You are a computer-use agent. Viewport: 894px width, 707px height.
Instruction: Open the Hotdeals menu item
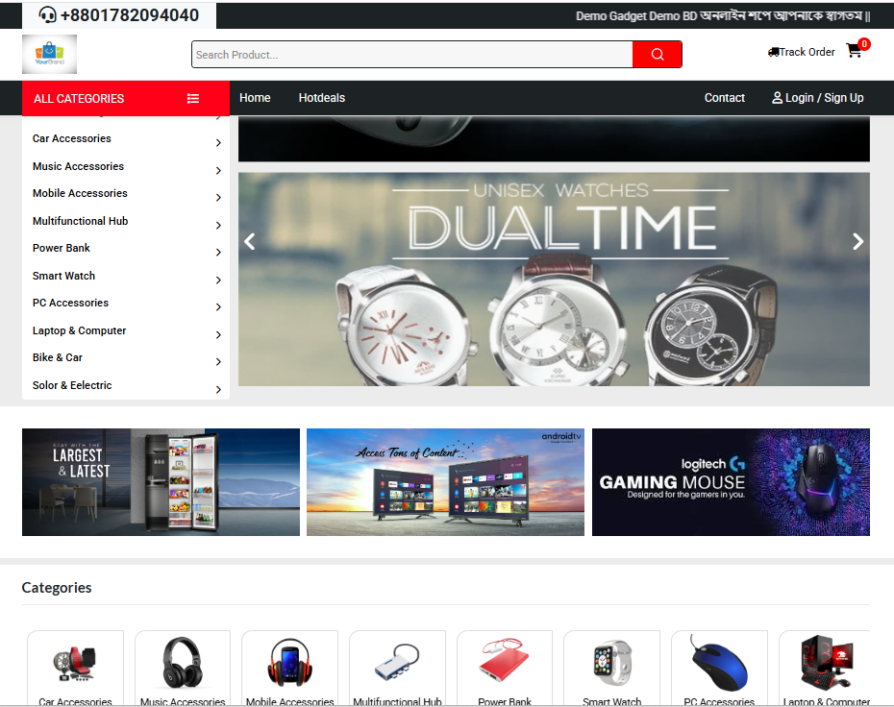coord(321,98)
